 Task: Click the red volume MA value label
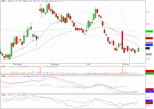click(x=149, y=71)
